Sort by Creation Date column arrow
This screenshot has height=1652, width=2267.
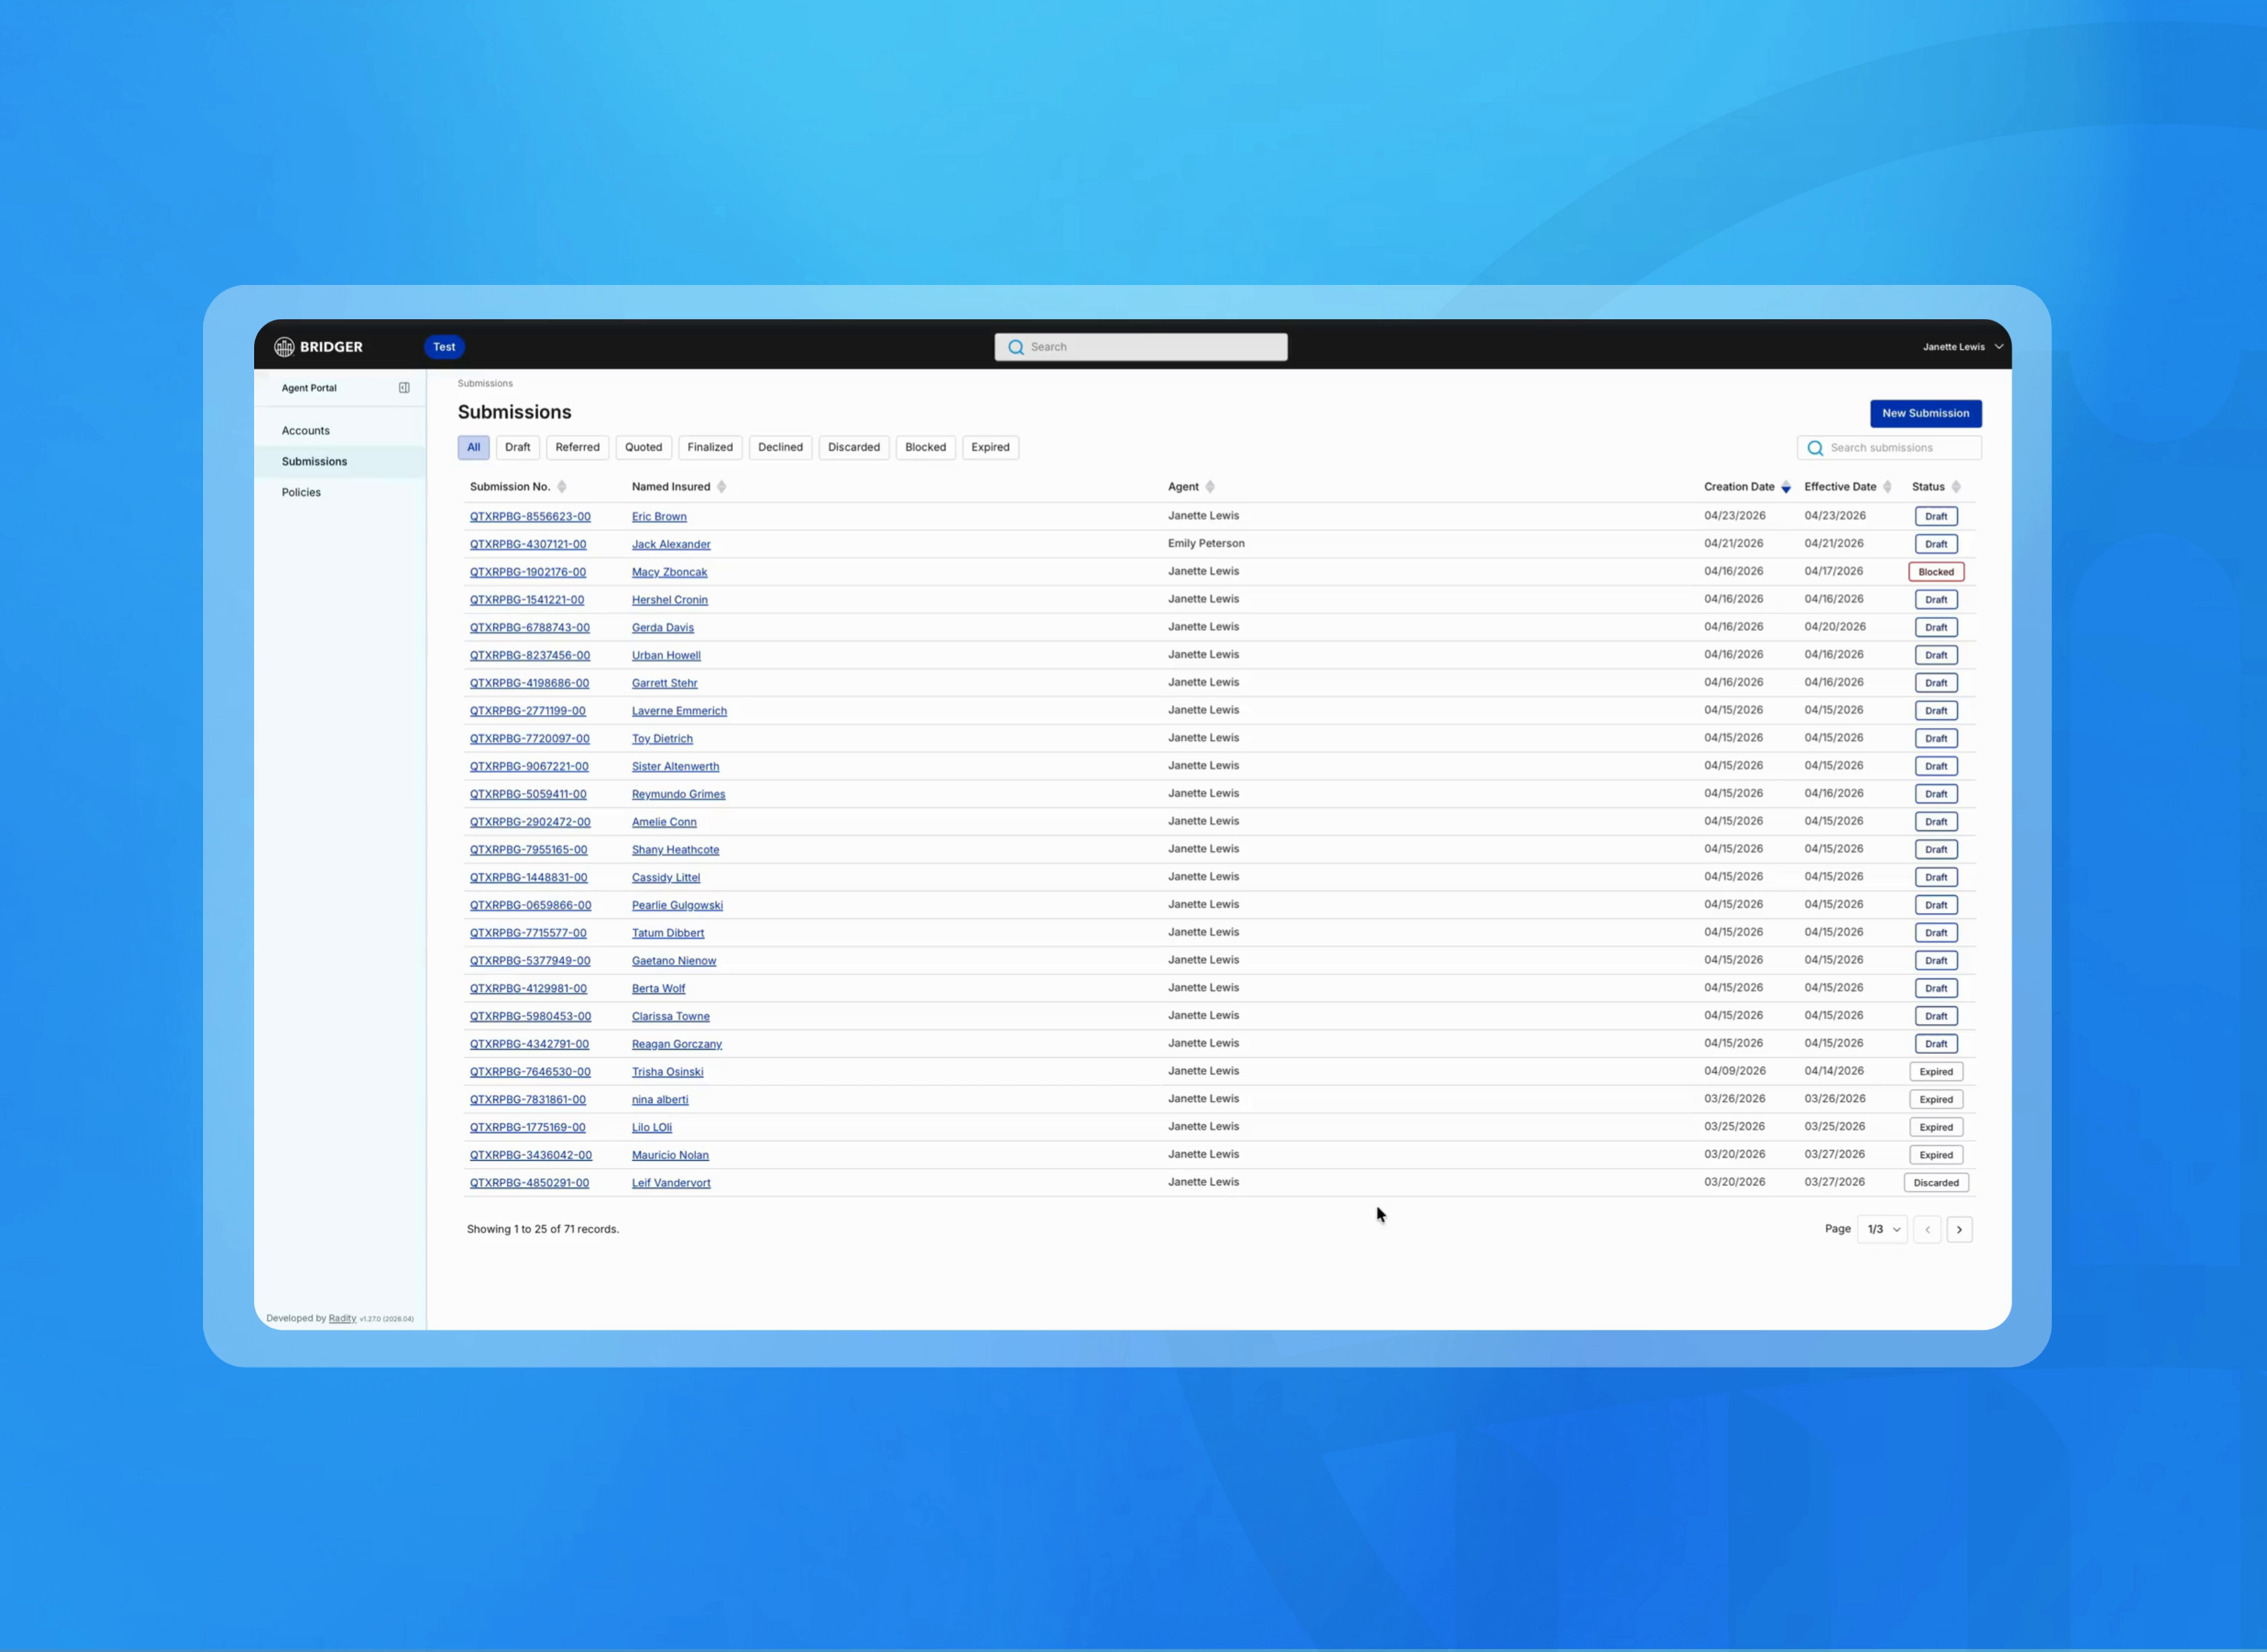tap(1786, 487)
